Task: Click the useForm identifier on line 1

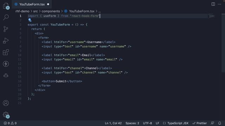Action: [50, 16]
